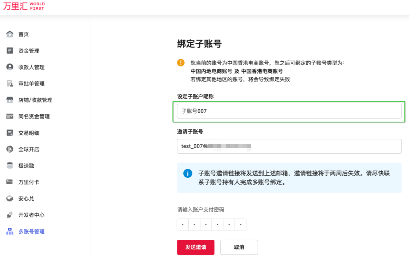Click the 万里汇 WorldFirst logo
This screenshot has height=260, width=409.
(24, 6)
